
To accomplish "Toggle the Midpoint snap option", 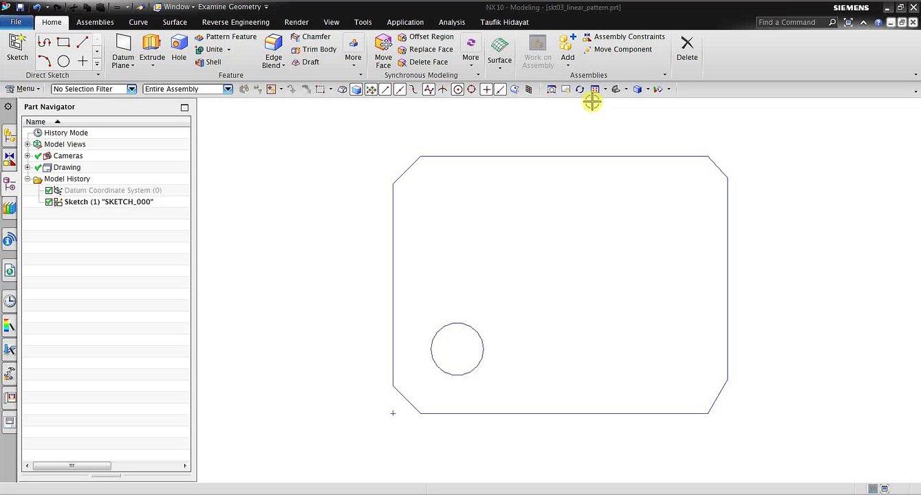I will pyautogui.click(x=400, y=89).
